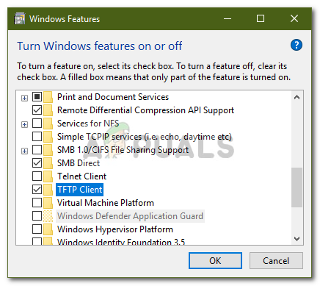Image resolution: width=320 pixels, height=286 pixels.
Task: Enable SMB 1.0/CIFS File Sharing Support checkbox
Action: 37,150
